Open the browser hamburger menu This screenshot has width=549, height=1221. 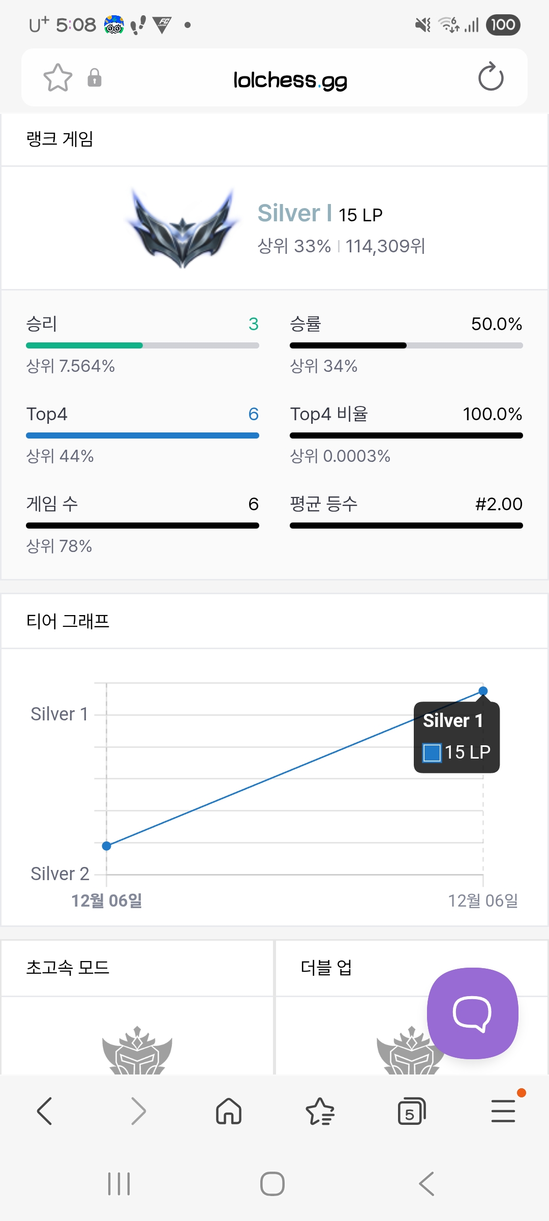503,1111
